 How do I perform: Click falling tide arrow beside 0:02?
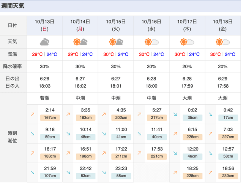(x=175, y=114)
